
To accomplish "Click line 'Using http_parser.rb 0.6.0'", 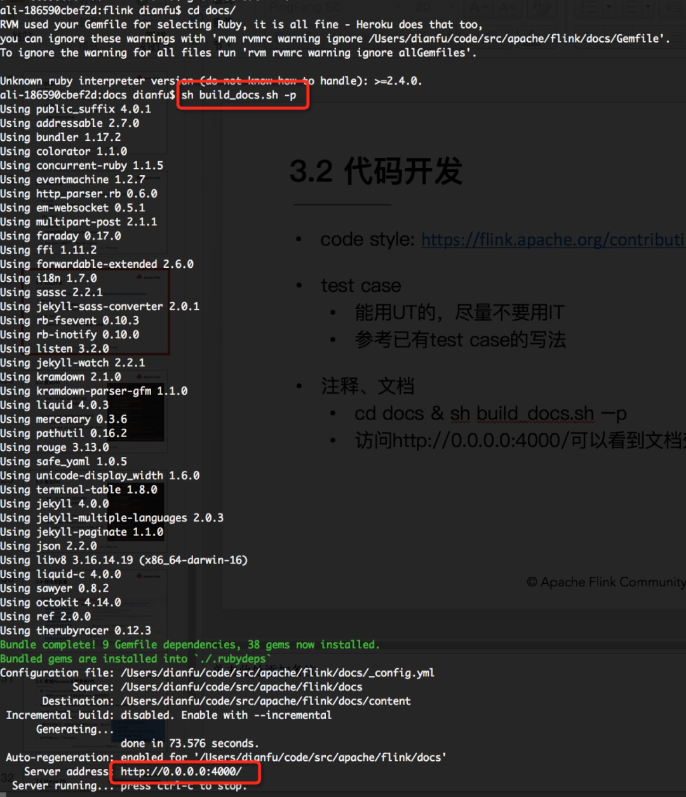I will [x=79, y=194].
